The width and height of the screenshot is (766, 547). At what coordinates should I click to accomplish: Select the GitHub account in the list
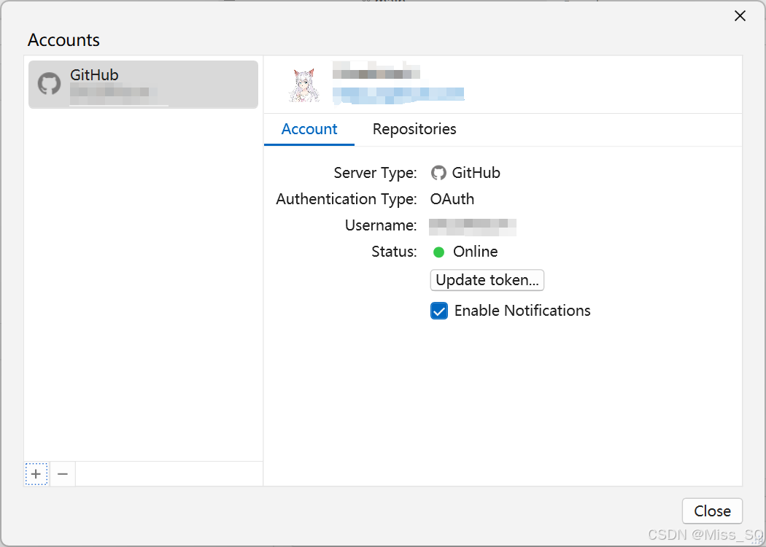143,85
